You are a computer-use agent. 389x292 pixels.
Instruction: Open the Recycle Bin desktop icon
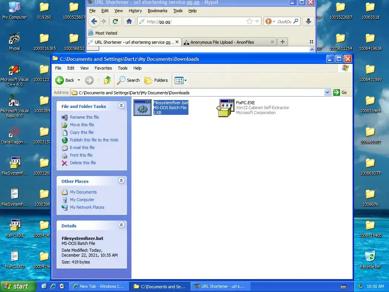370,260
